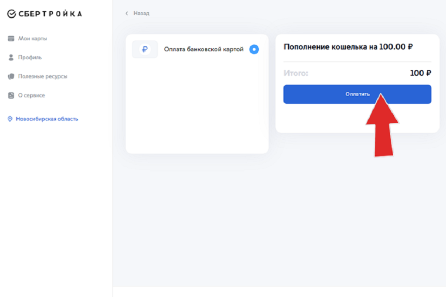Click the card icon beside Мои карты
Screen dimensions: 446x297
pyautogui.click(x=11, y=39)
